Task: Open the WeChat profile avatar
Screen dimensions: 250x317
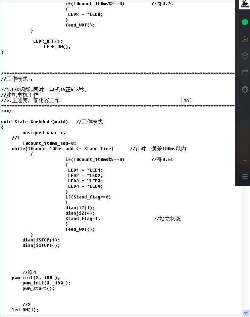Action: pyautogui.click(x=245, y=4)
